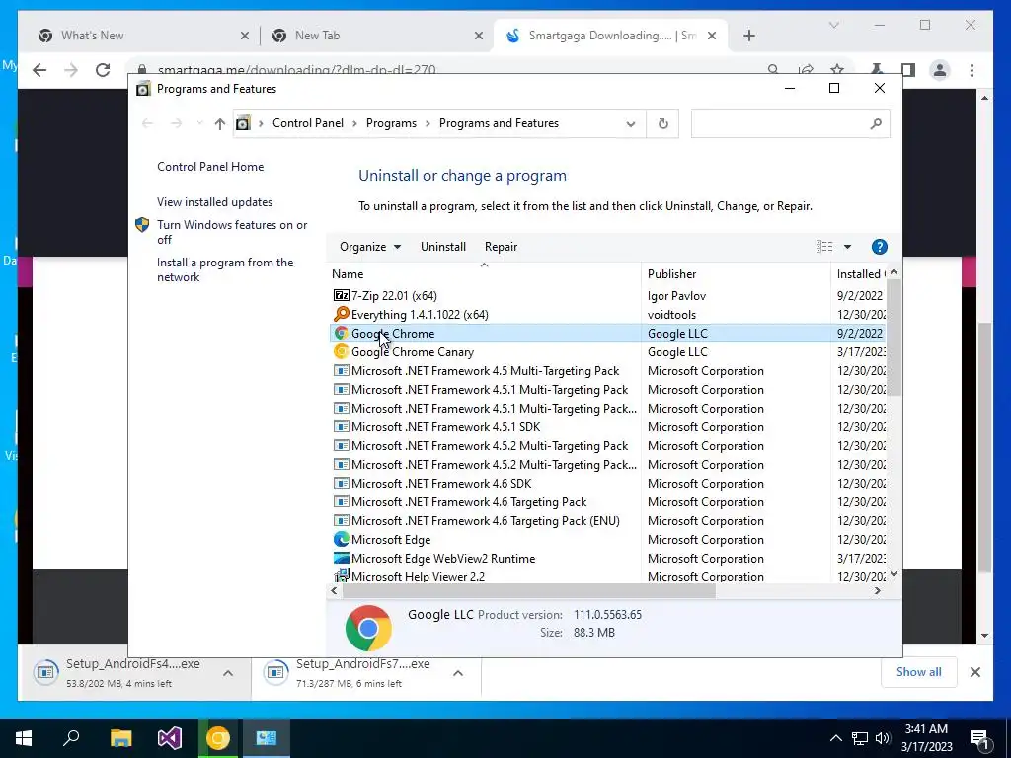1011x758 pixels.
Task: Click the network tray icon
Action: coord(859,738)
